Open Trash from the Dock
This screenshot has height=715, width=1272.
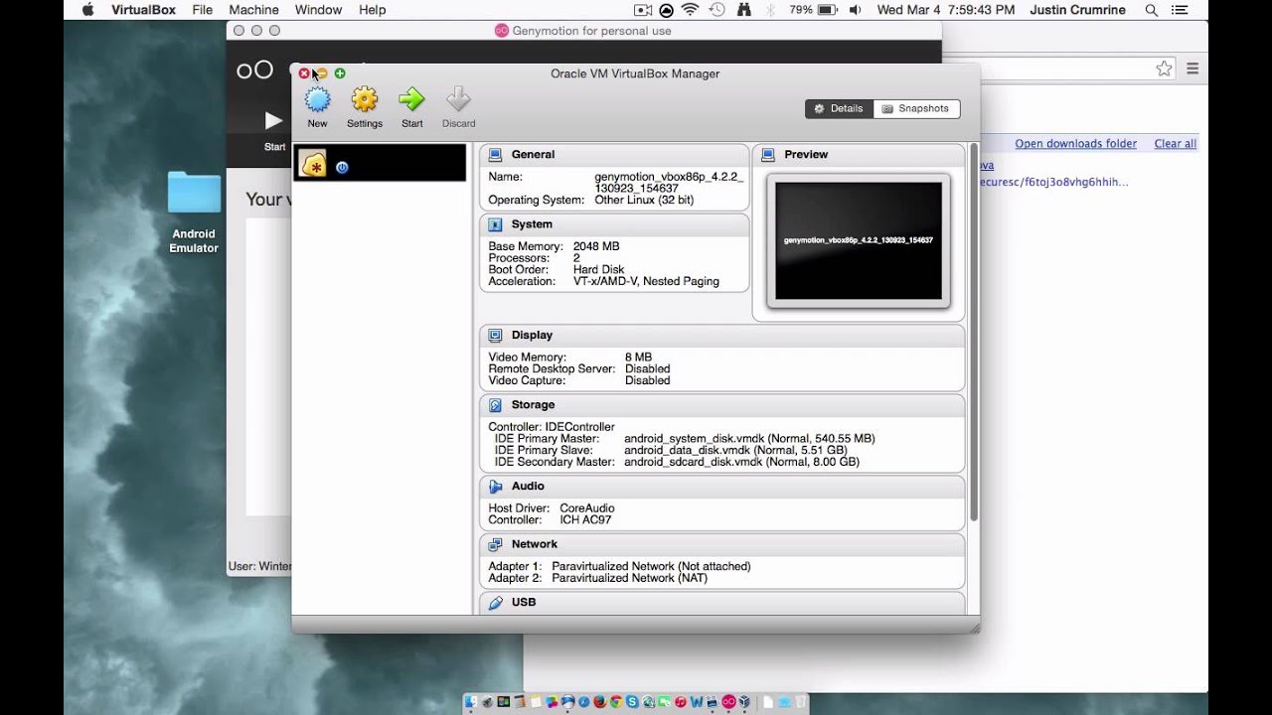(x=800, y=702)
